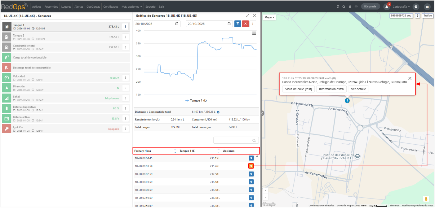Apply the blue filter funnel button

pos(238,24)
